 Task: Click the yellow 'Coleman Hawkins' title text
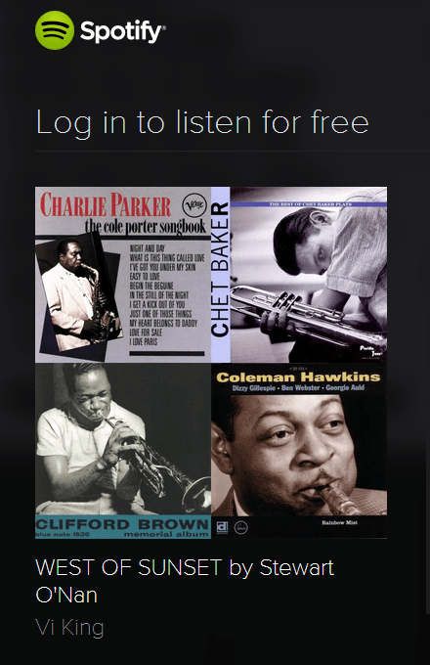point(298,377)
